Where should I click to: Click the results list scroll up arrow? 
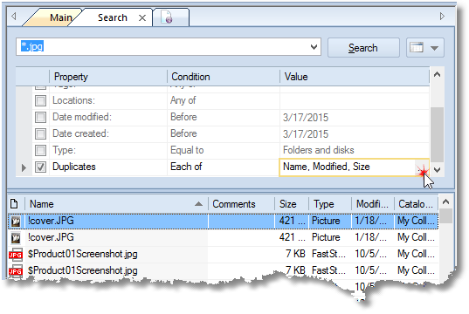pyautogui.click(x=445, y=202)
